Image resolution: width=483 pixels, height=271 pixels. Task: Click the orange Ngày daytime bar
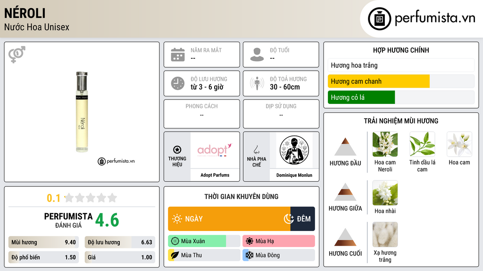click(x=229, y=219)
